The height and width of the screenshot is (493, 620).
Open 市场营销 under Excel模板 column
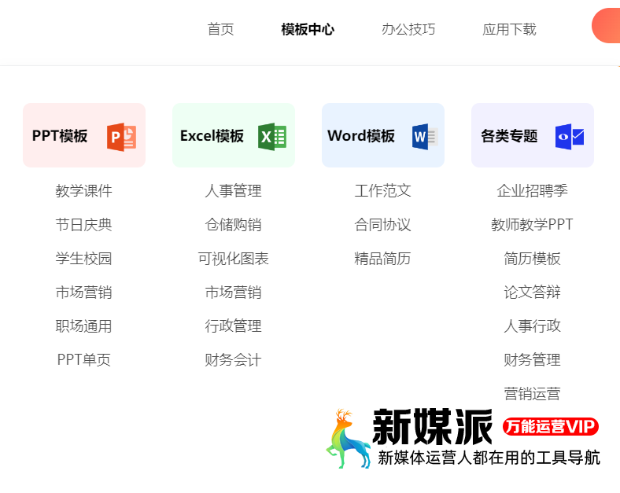point(234,292)
